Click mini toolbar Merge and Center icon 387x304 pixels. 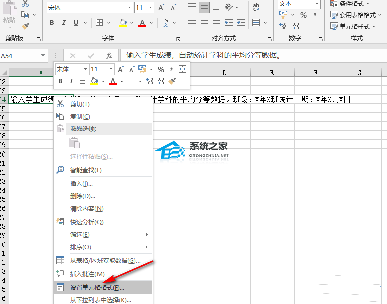pyautogui.click(x=182, y=69)
